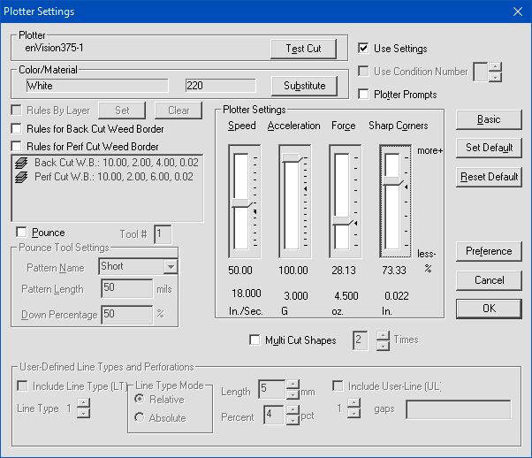This screenshot has height=458, width=532.
Task: Cancel the Plotter Settings dialog
Action: pos(489,280)
